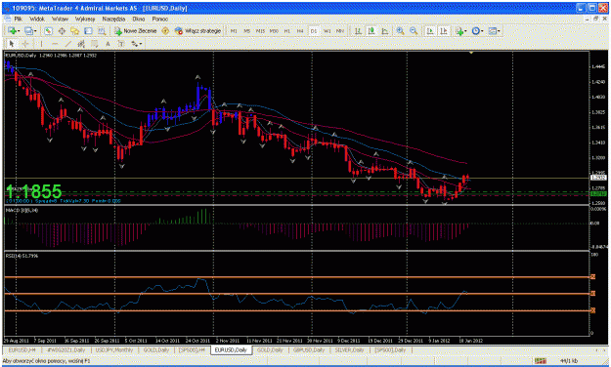Switch chart to H4 timeframe

coord(300,30)
